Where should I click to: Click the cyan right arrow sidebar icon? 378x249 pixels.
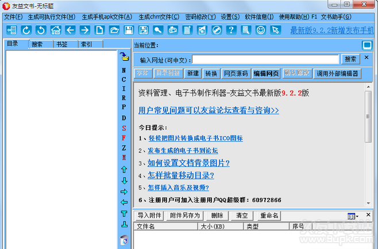(124, 192)
